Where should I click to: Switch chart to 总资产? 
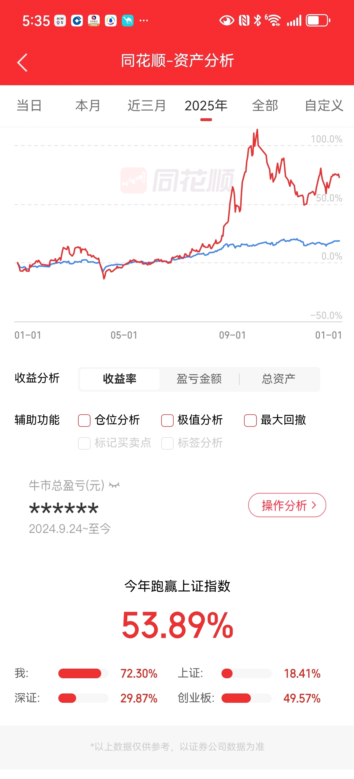coord(278,379)
